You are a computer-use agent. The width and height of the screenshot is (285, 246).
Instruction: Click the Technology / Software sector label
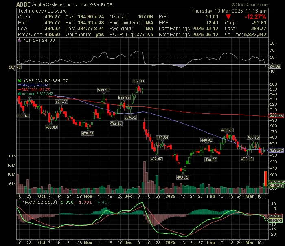[x=42, y=11]
